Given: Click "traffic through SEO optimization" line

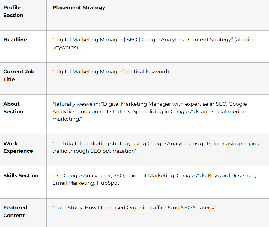Looking at the screenshot, I should (x=94, y=151).
